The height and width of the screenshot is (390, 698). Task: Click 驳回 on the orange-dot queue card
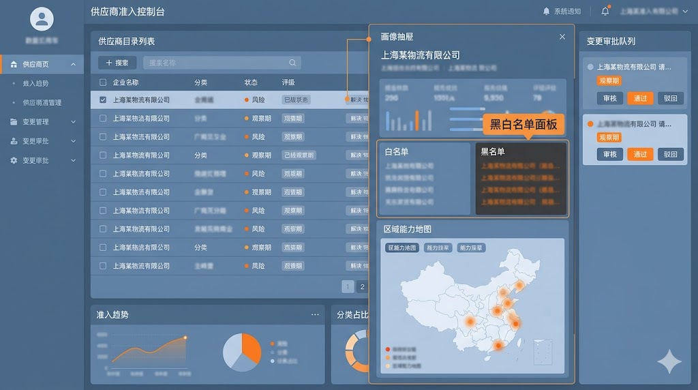tap(671, 154)
